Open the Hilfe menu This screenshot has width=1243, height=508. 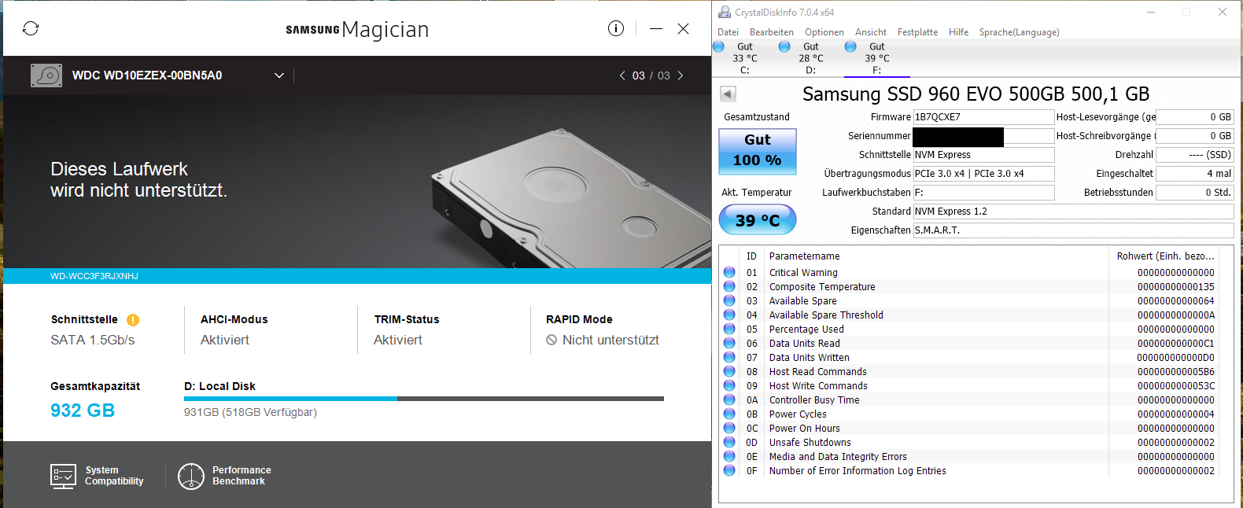[958, 32]
